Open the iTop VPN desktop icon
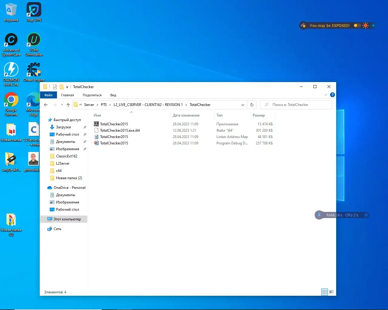 (34, 13)
